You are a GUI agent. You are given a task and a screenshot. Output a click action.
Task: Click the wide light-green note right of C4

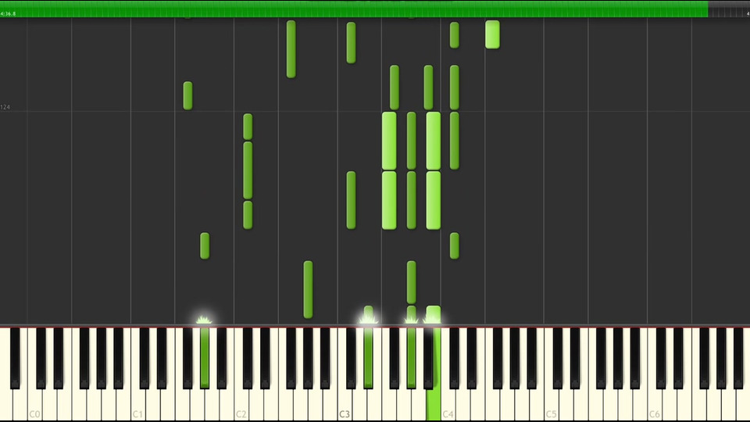(492, 34)
